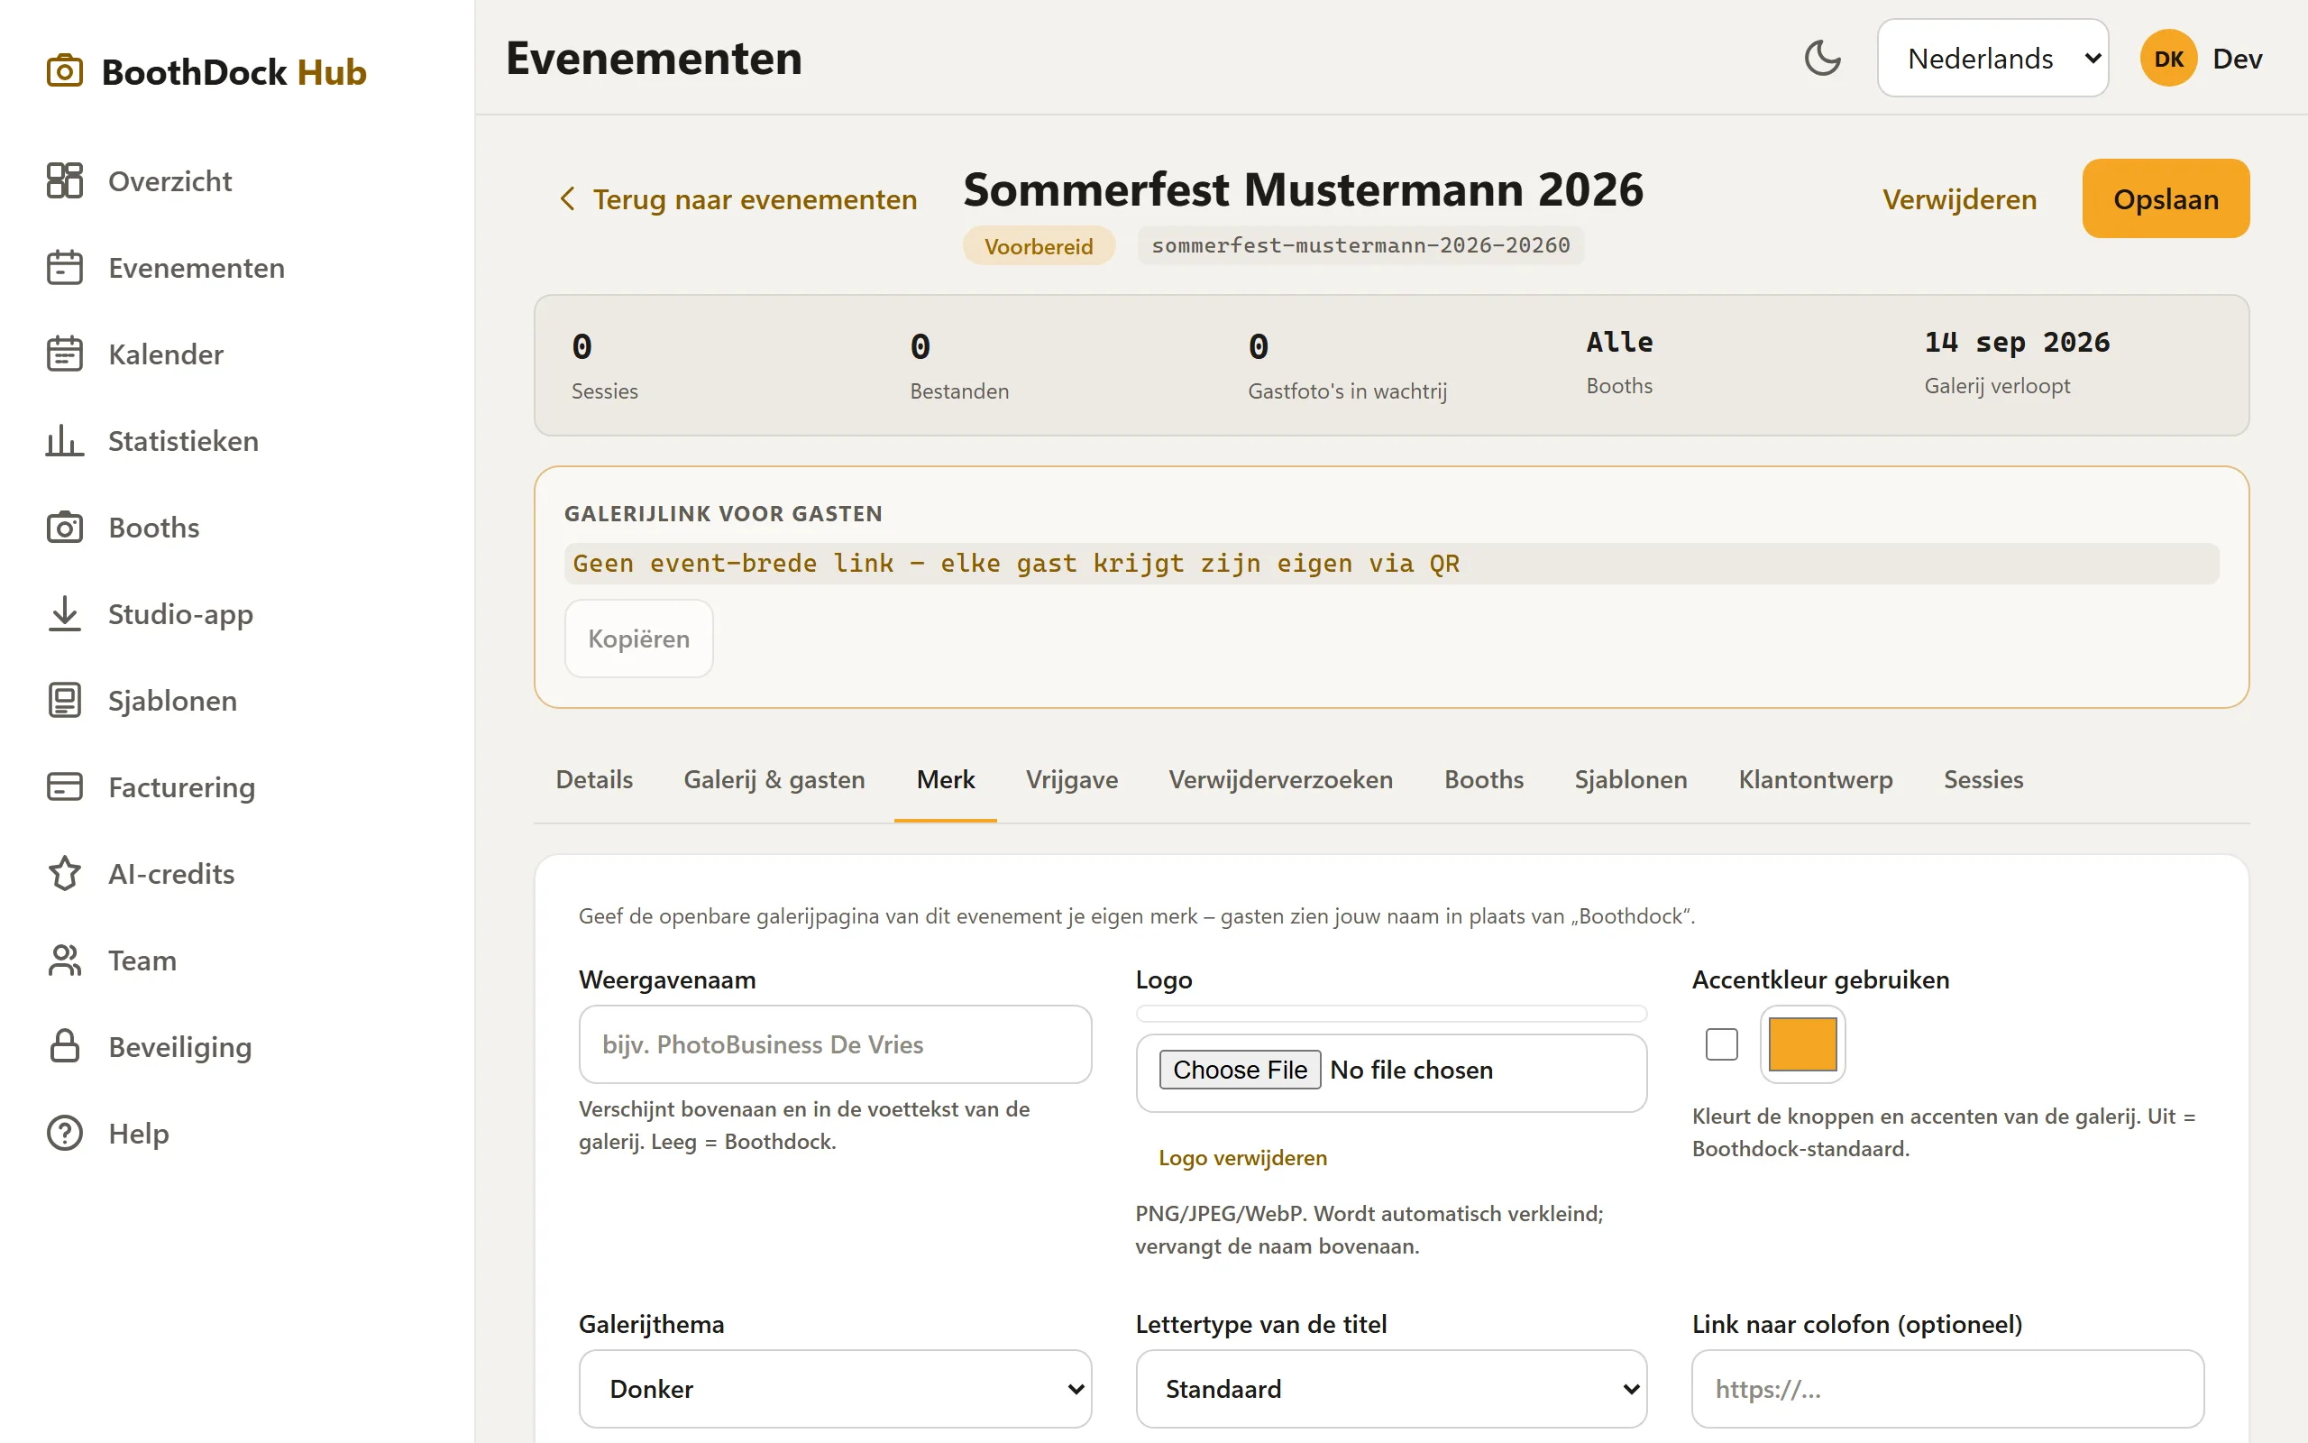This screenshot has height=1443, width=2308.
Task: Click the Choose File button for logo
Action: [x=1240, y=1070]
